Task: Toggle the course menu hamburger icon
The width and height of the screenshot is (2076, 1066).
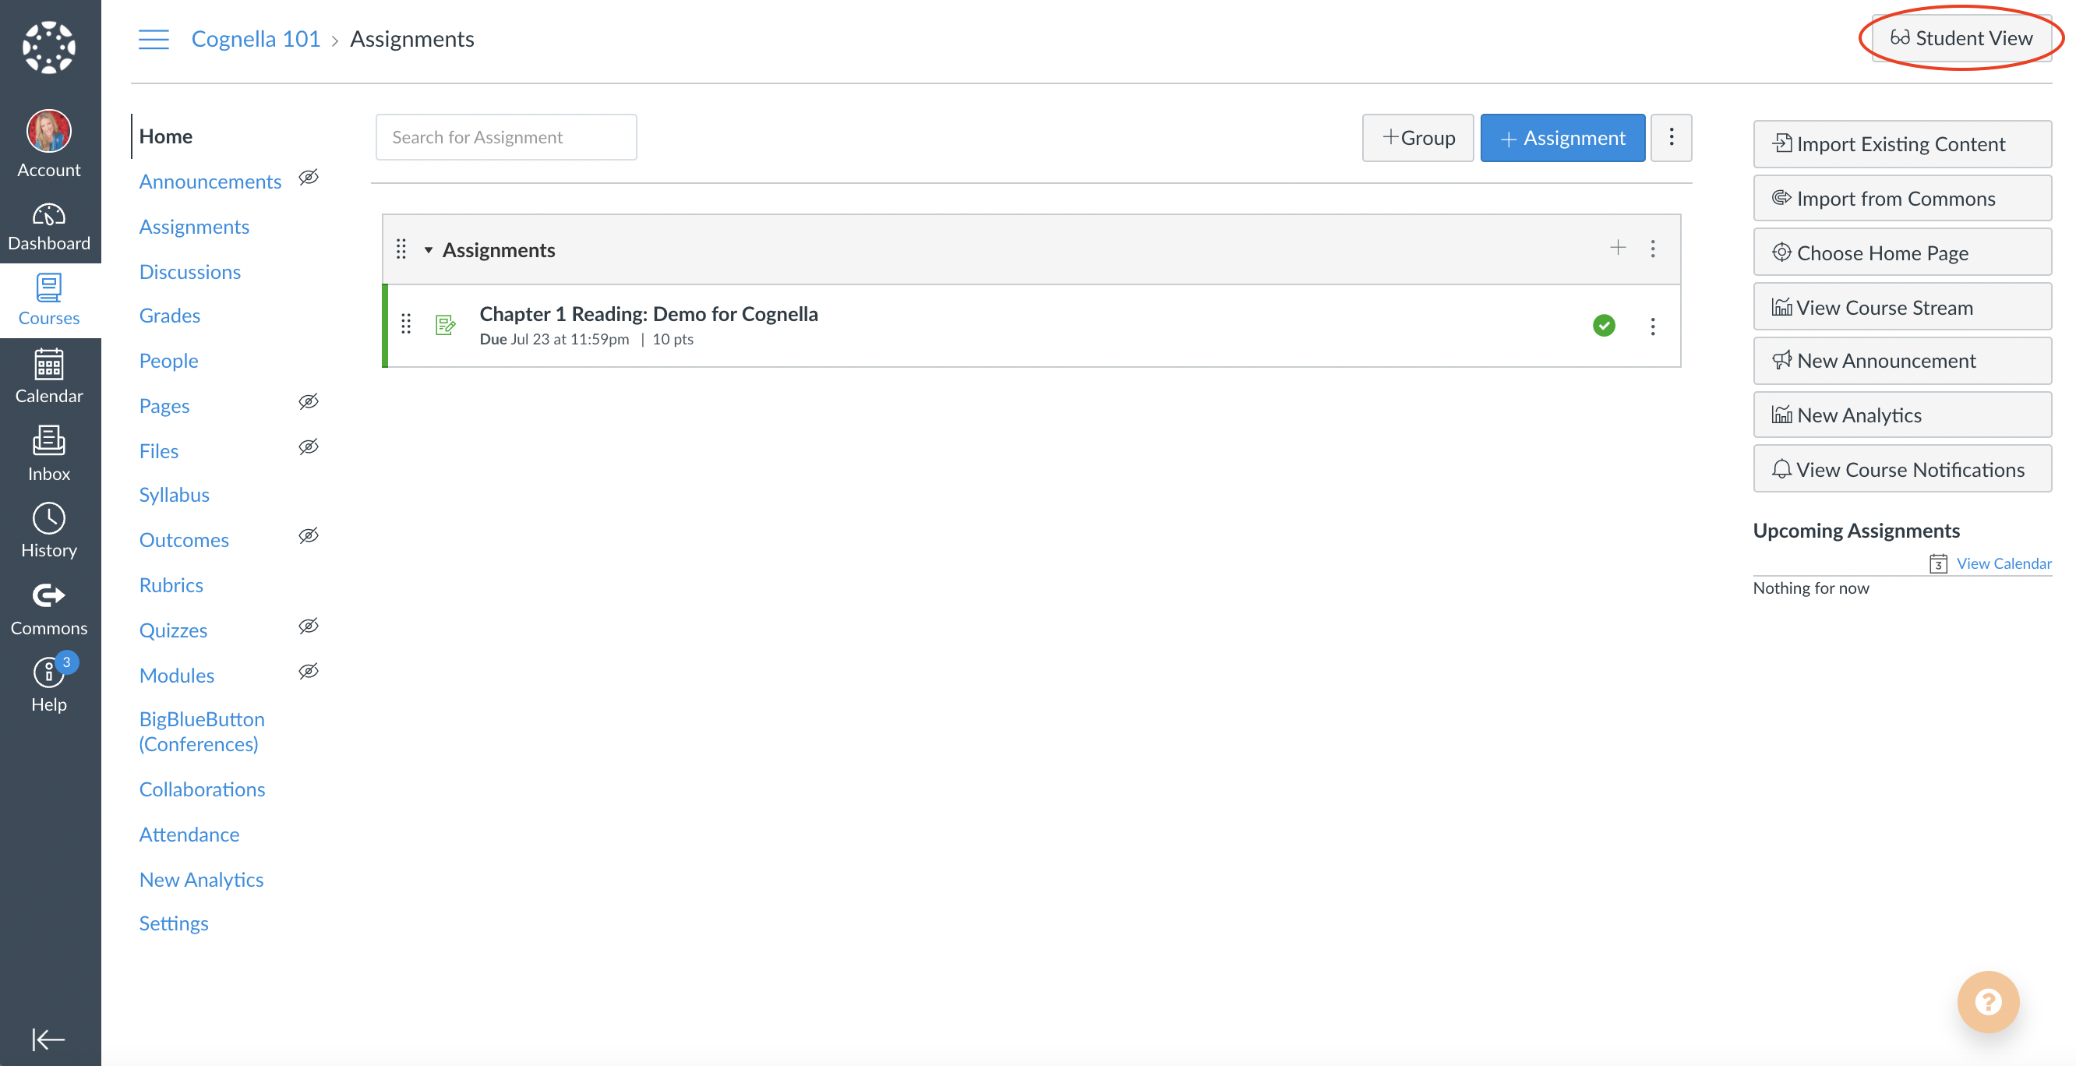Action: (153, 39)
